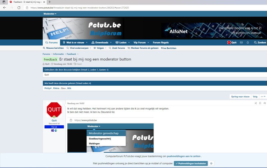Open the Forum Regels page
267x168 pixels.
click(161, 43)
